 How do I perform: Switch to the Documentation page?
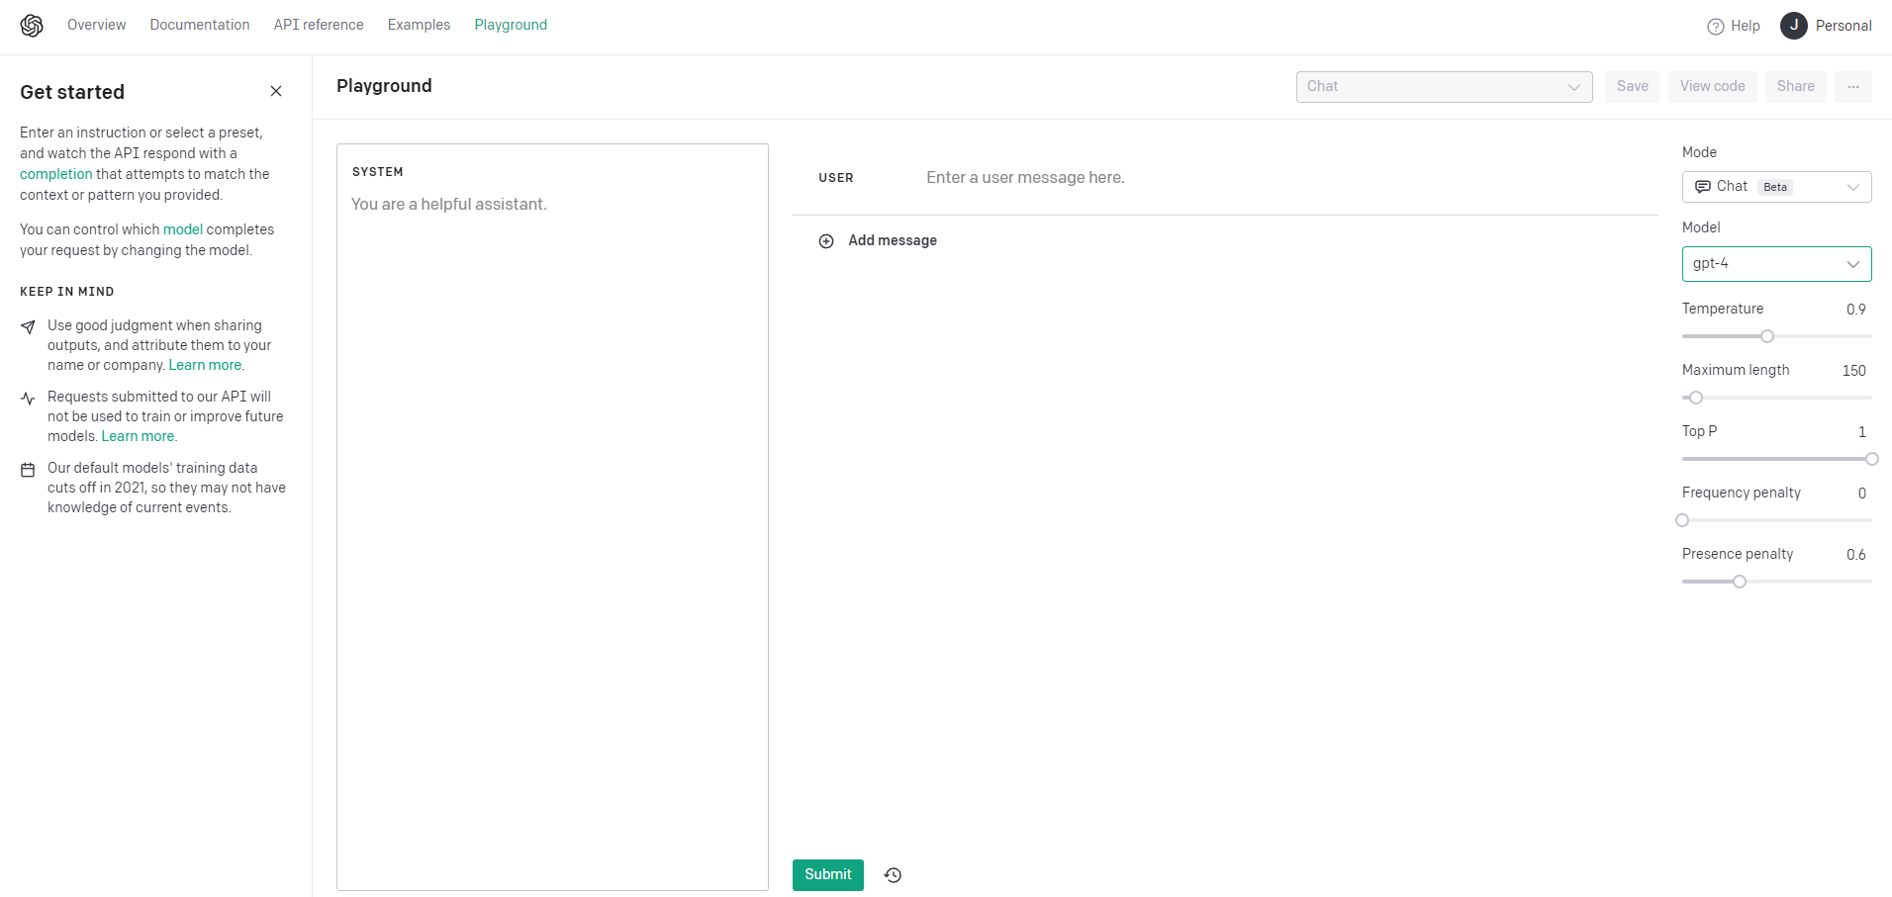(x=199, y=24)
